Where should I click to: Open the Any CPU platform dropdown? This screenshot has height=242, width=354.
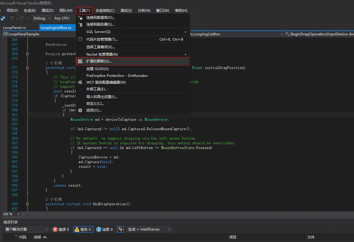[64, 18]
